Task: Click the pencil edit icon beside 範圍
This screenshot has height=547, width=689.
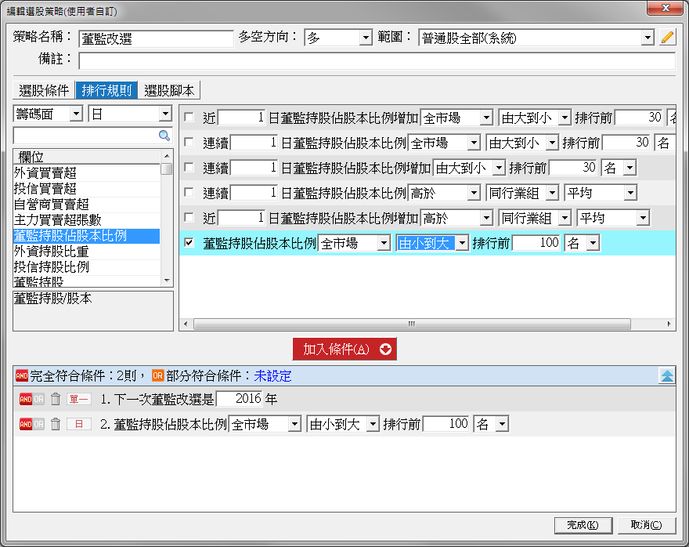Action: pyautogui.click(x=667, y=38)
